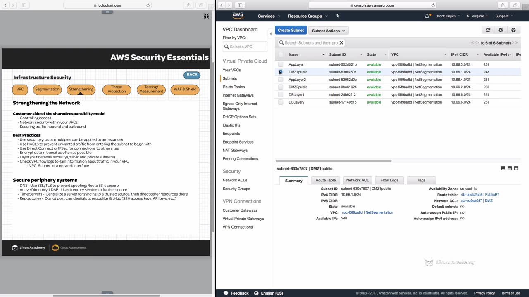Open the Services dropdown menu
This screenshot has height=297, width=529.
(269, 16)
